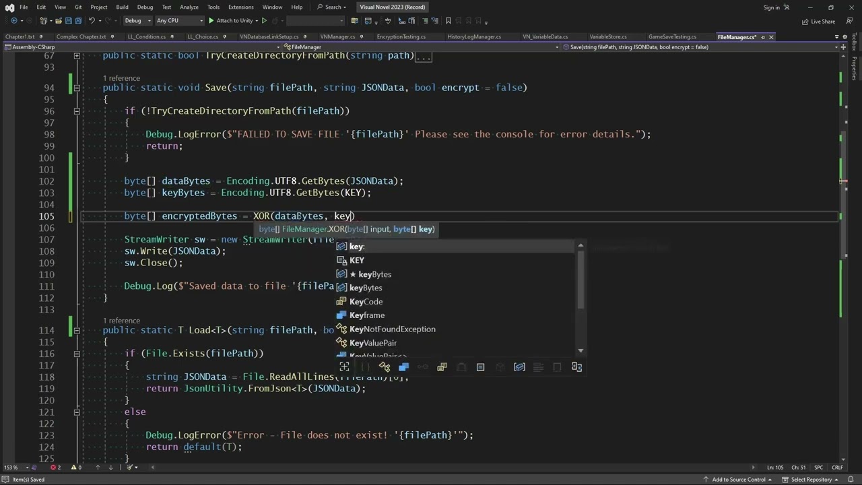This screenshot has height=485, width=862.
Task: Click the '1 reference' CodeLens above Load
Action: (x=121, y=321)
